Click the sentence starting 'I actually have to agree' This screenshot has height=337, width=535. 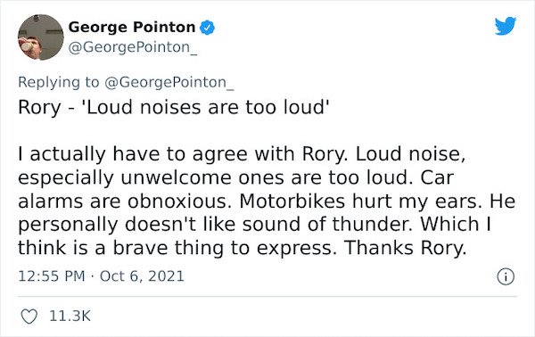click(x=183, y=154)
